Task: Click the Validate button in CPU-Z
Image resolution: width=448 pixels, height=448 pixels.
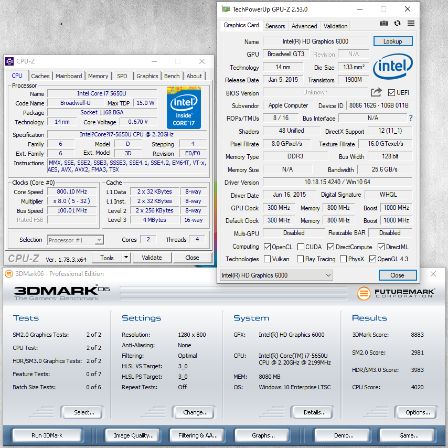Action: 152,258
